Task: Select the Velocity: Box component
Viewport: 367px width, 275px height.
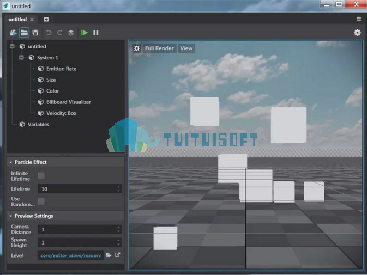Action: [x=61, y=113]
